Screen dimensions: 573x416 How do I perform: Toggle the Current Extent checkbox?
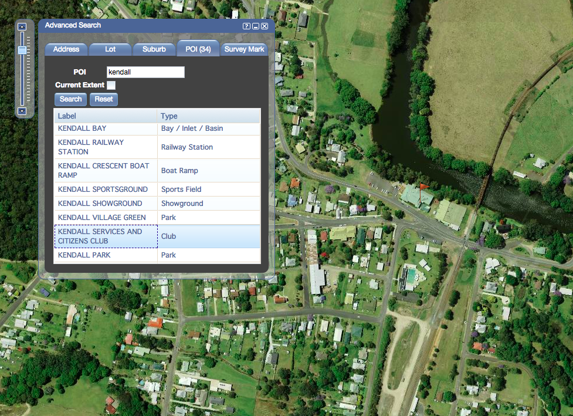[111, 86]
